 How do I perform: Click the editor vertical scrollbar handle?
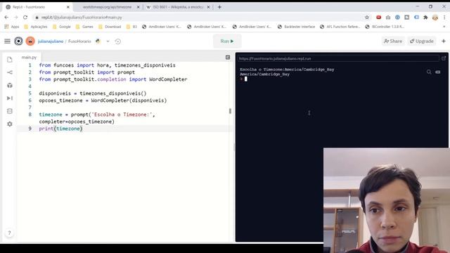click(x=230, y=111)
